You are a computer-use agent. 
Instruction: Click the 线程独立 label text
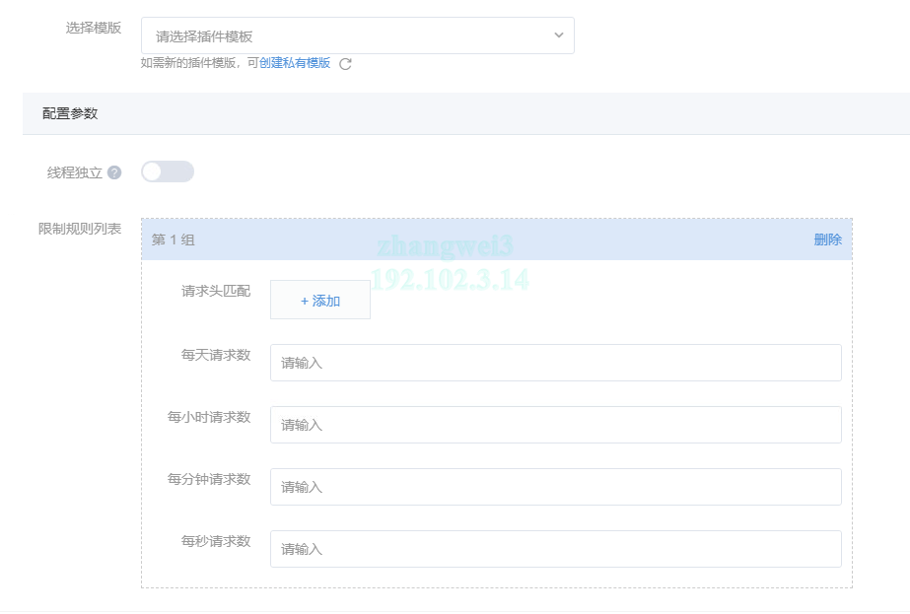[75, 172]
